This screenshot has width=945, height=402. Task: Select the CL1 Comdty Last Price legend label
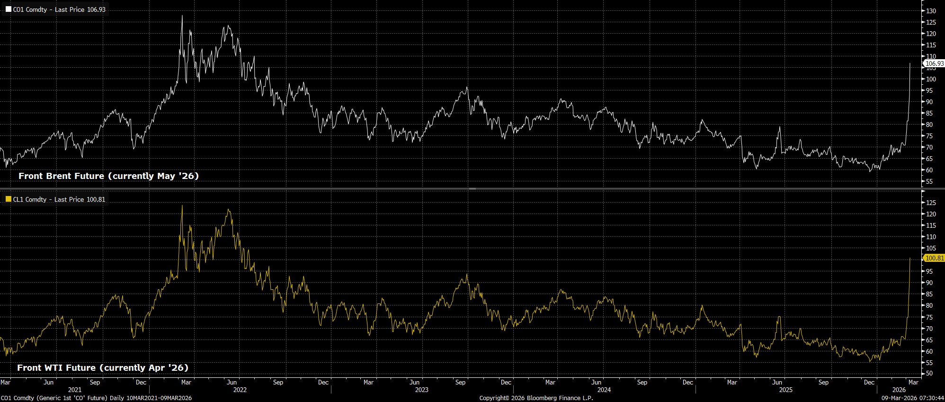tap(59, 199)
